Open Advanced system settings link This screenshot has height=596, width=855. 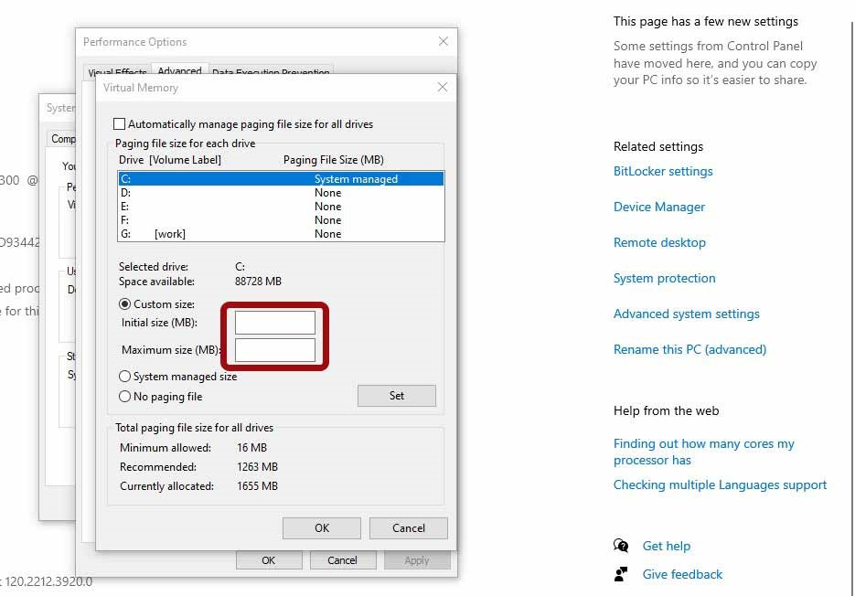click(x=686, y=314)
